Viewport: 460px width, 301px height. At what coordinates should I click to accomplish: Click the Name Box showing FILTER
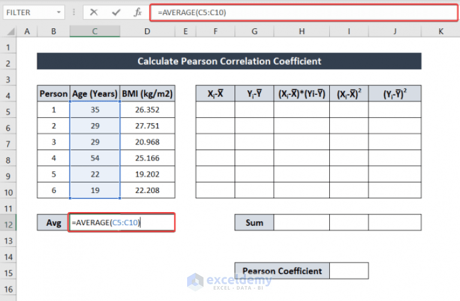pyautogui.click(x=34, y=13)
